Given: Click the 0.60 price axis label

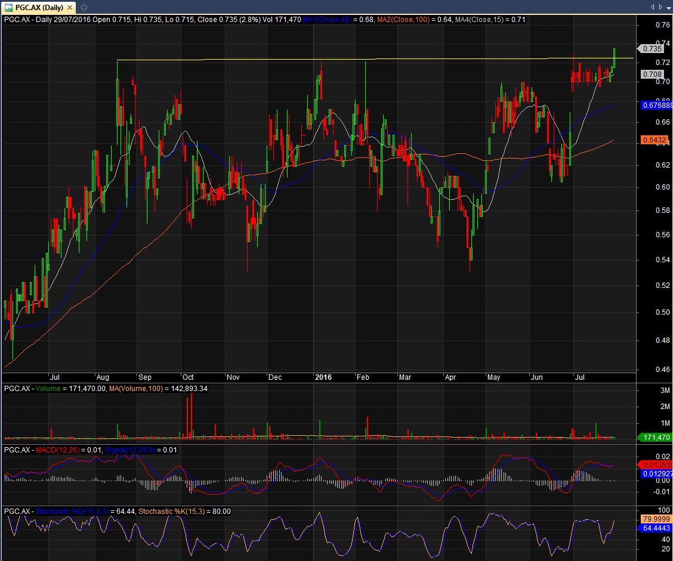Looking at the screenshot, I should coord(663,187).
